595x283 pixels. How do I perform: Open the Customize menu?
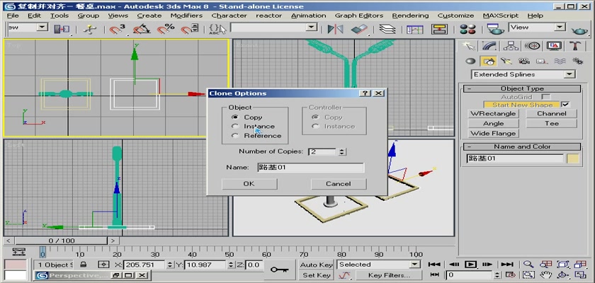[455, 16]
